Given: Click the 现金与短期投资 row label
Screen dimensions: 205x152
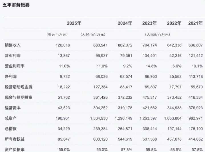Looking at the screenshot, I should (x=19, y=98).
